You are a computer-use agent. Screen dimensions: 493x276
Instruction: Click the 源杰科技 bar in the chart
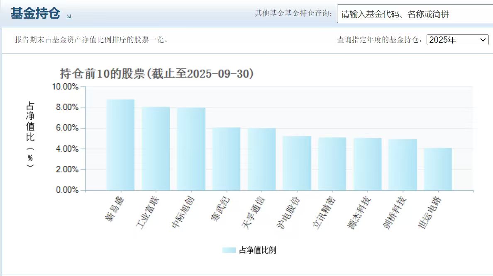point(368,164)
